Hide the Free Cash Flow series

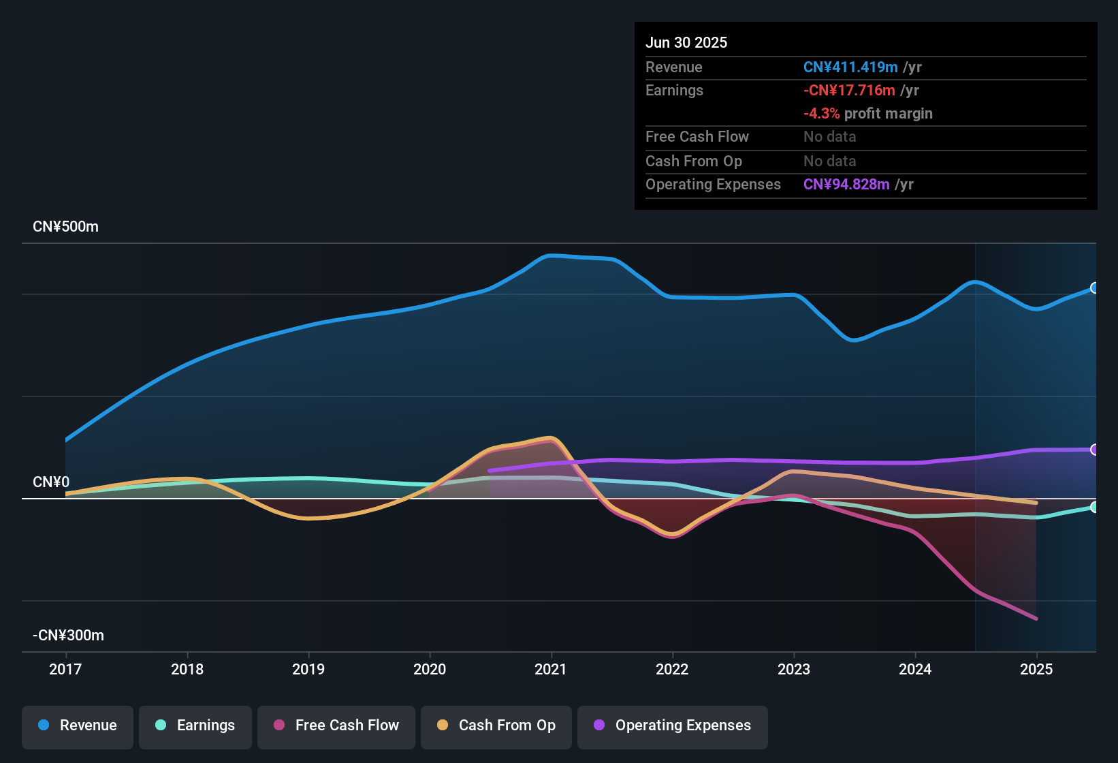click(336, 726)
